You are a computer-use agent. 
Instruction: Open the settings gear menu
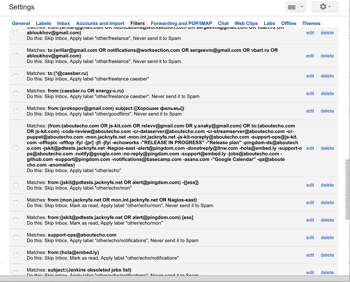(325, 7)
